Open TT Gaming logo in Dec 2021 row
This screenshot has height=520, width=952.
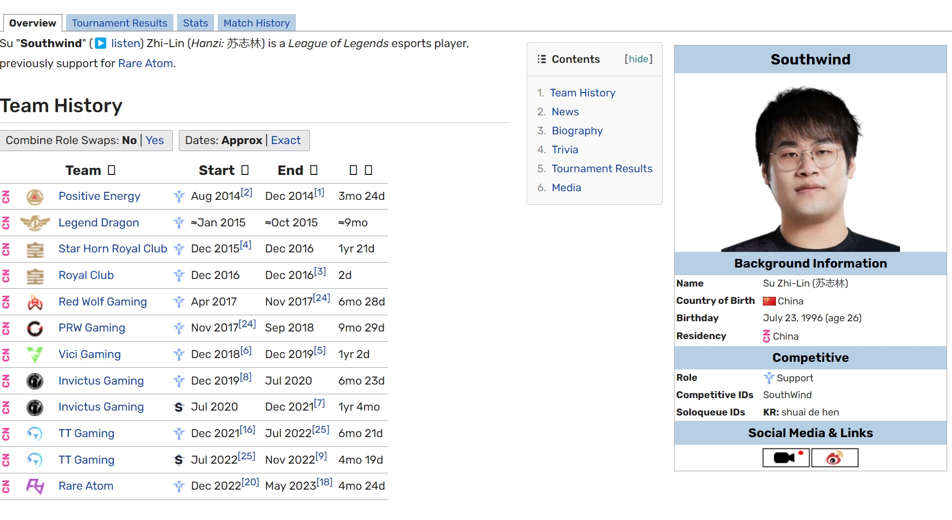(35, 434)
